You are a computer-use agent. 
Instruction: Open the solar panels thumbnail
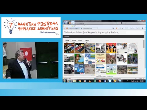[x=90, y=58]
